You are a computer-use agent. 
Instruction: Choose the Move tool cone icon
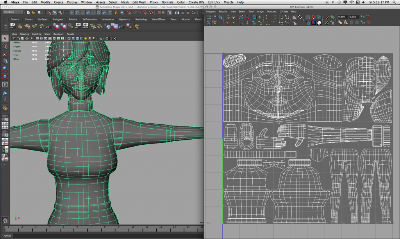coord(5,61)
